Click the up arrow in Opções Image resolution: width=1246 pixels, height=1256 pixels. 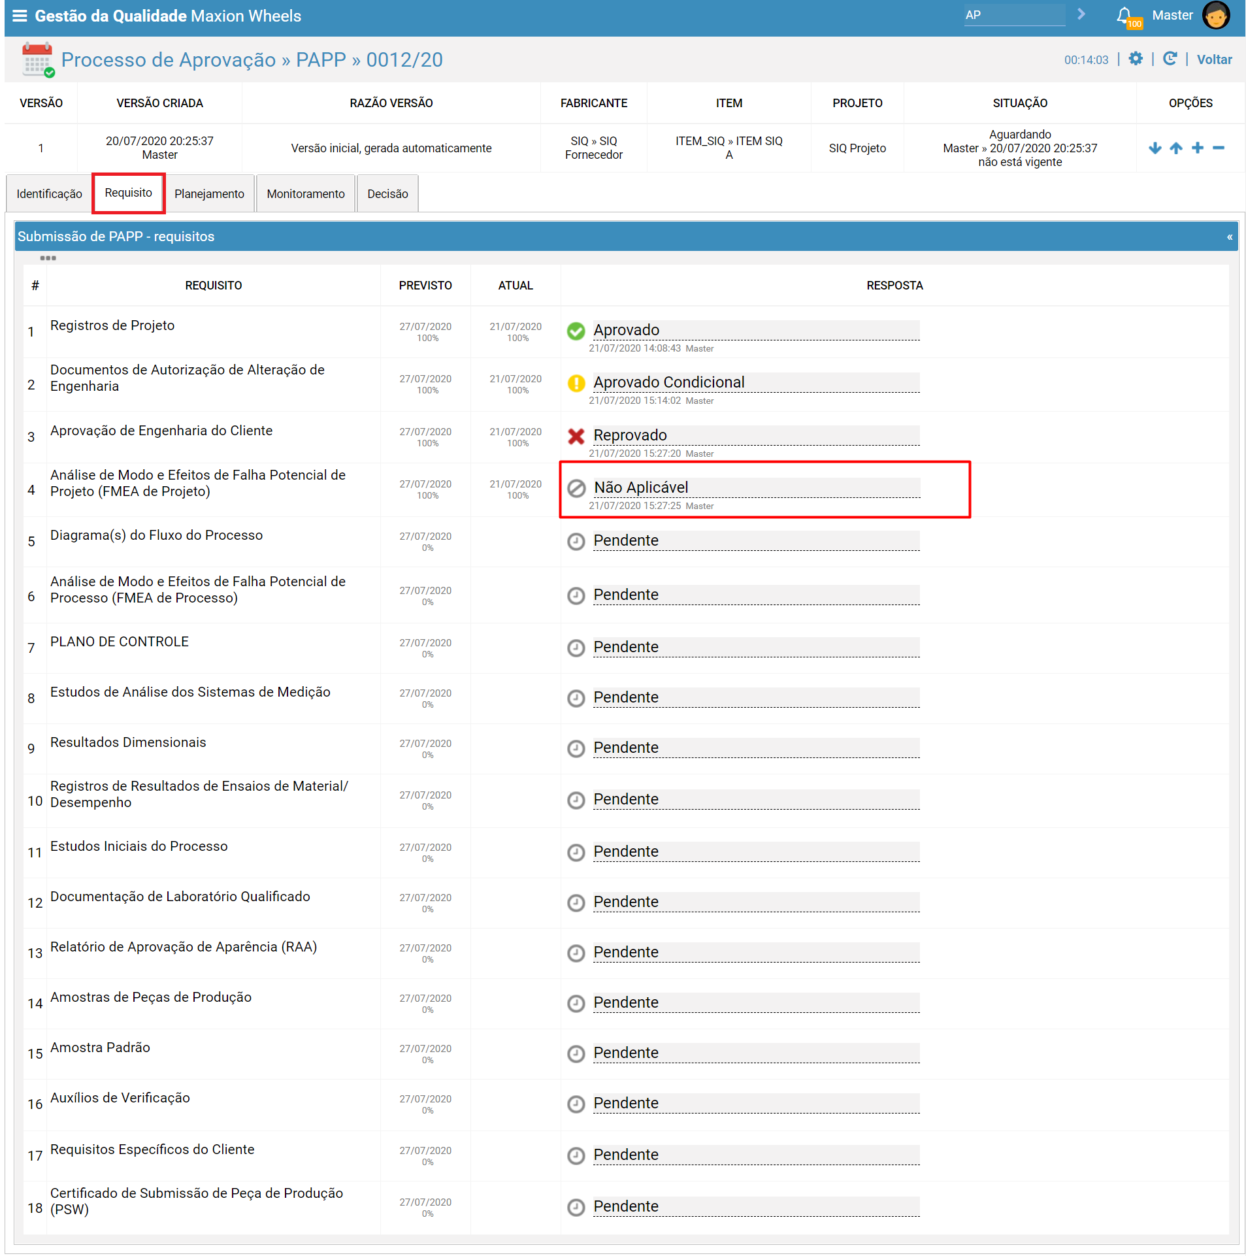coord(1176,148)
